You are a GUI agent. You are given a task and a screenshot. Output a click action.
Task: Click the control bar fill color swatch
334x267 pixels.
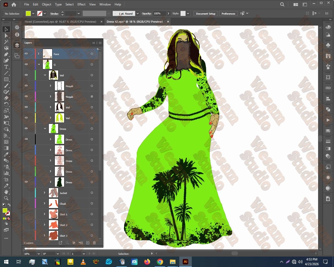[28, 14]
